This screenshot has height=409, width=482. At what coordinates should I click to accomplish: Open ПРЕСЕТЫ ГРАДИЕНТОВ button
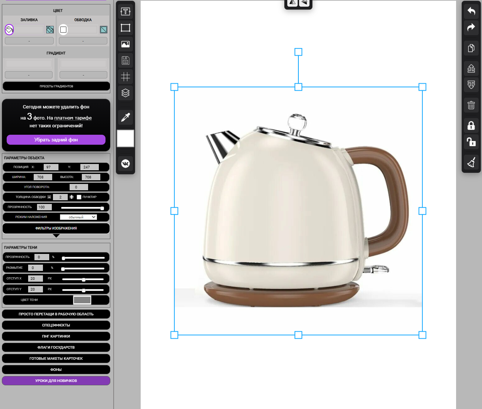coord(56,86)
